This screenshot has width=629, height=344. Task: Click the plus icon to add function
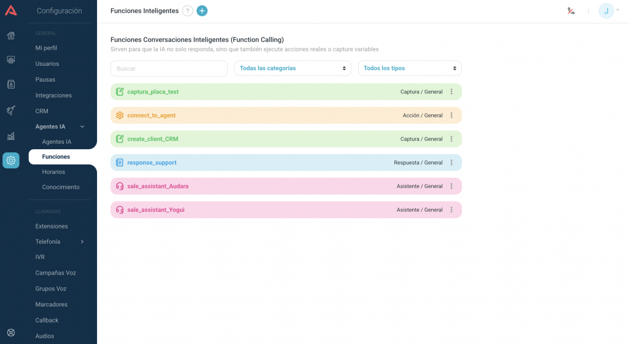point(202,10)
